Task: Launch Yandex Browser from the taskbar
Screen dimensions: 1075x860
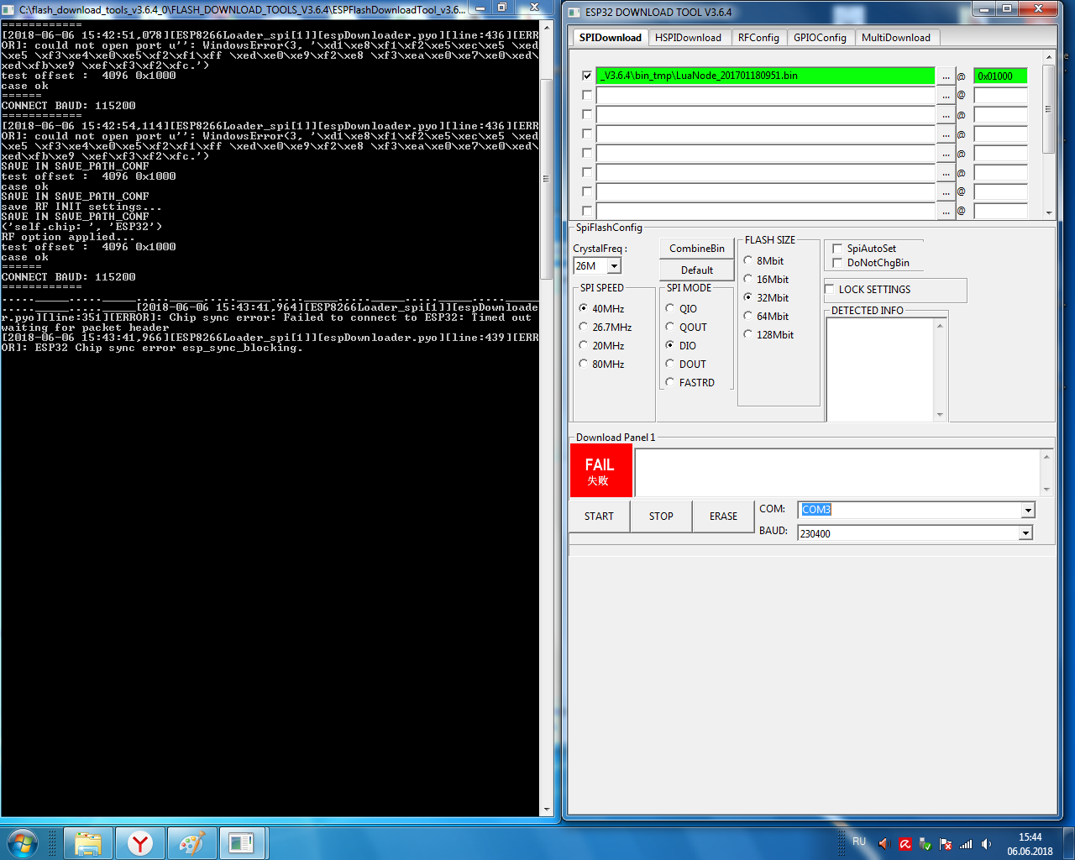Action: pos(140,843)
